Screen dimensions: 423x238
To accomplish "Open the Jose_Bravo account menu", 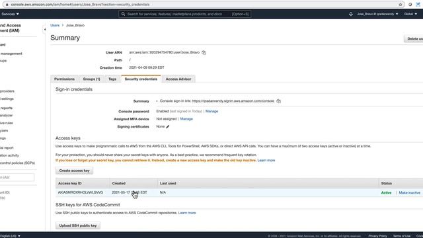I will pos(377,14).
